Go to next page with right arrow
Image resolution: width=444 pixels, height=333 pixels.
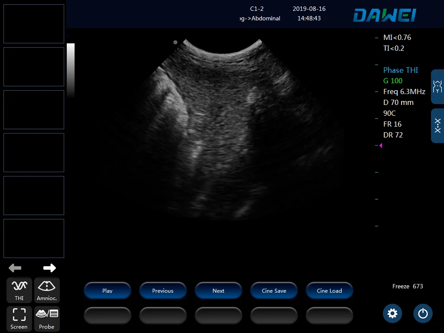click(49, 268)
